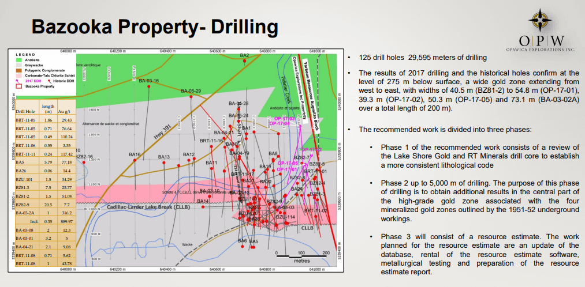Click the BRT-11-06 row in the table
The width and height of the screenshot is (585, 287).
tap(45, 145)
